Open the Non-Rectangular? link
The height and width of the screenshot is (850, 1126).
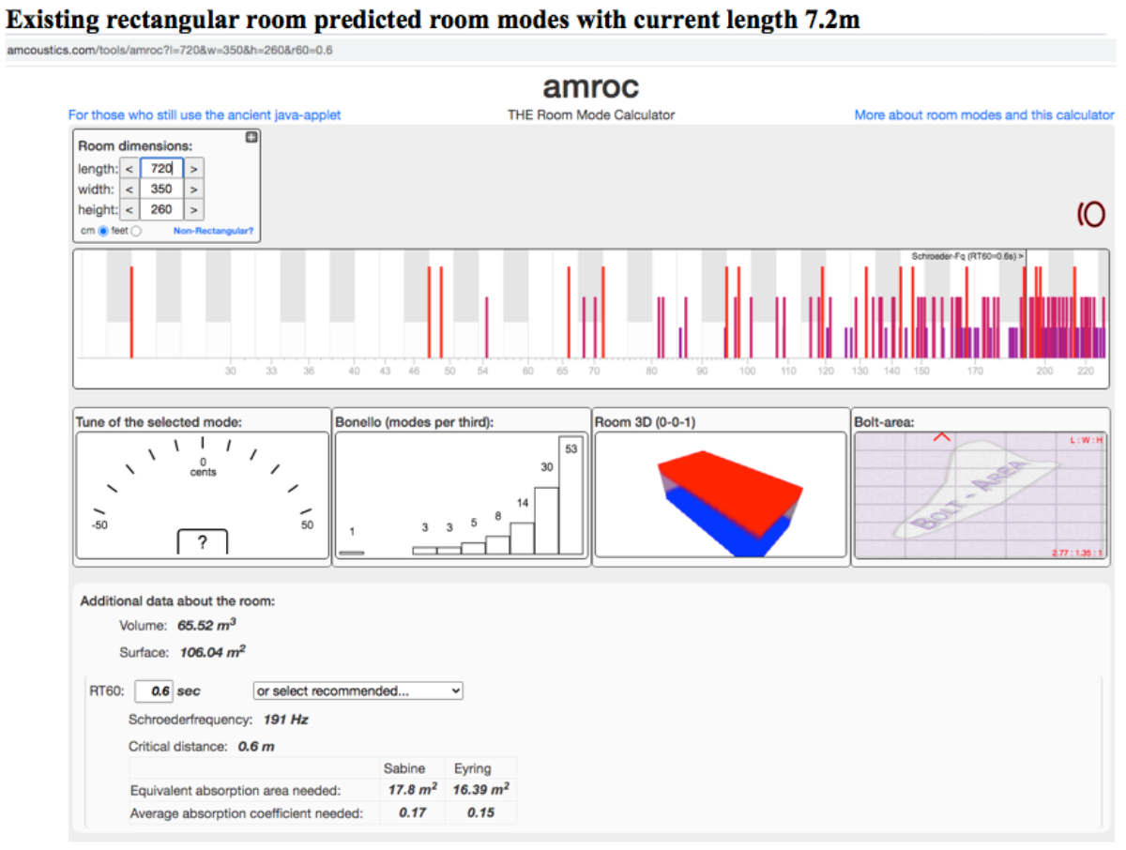[213, 231]
